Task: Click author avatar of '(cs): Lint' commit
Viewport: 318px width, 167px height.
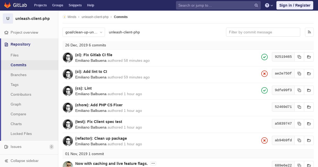Action: pos(68,91)
